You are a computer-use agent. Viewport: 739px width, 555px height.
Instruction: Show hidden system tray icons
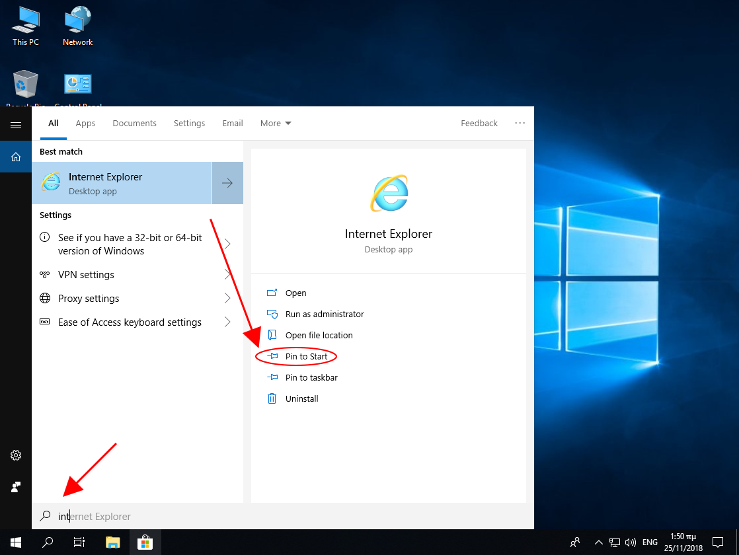599,542
